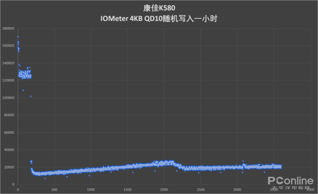Click the 60000 y-axis label

point(10,132)
